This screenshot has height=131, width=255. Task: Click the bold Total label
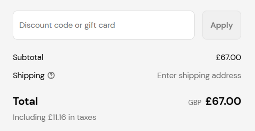(25, 101)
